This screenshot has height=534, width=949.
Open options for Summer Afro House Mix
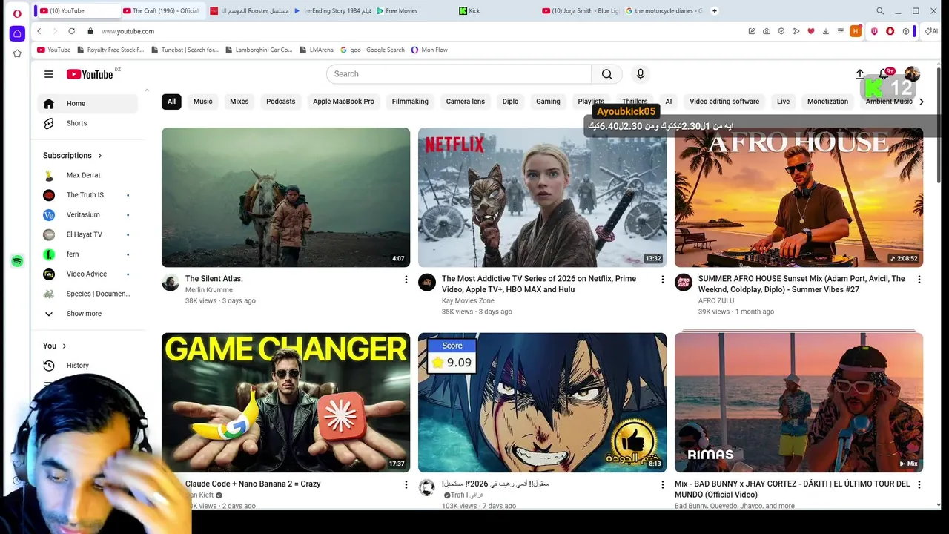click(x=919, y=280)
